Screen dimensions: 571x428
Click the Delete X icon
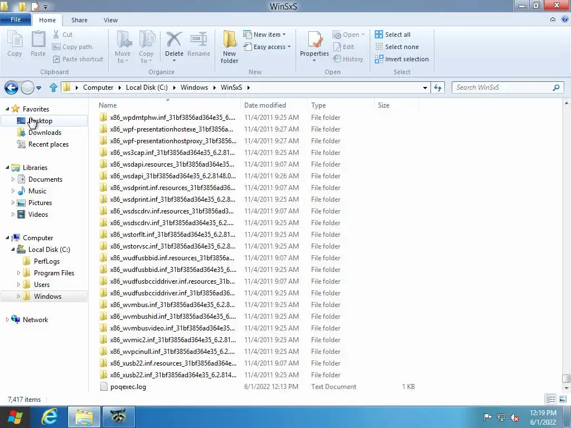(174, 40)
